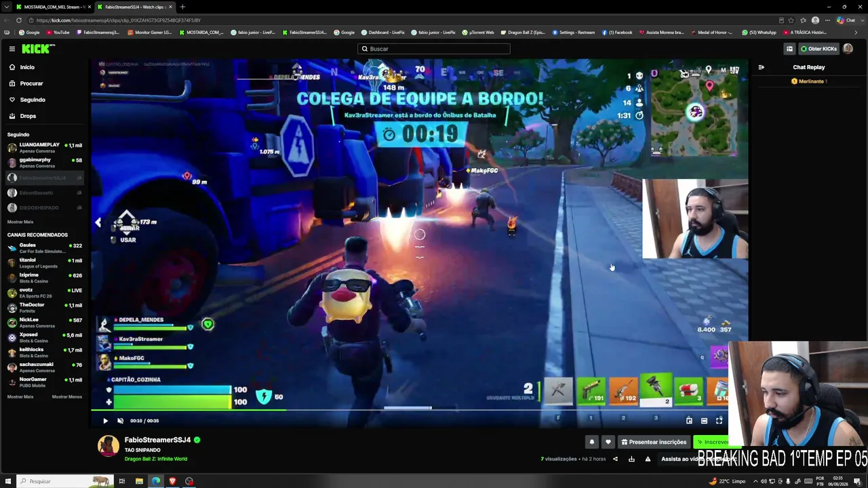The width and height of the screenshot is (868, 488).
Task: Reload the page
Action: point(19,20)
